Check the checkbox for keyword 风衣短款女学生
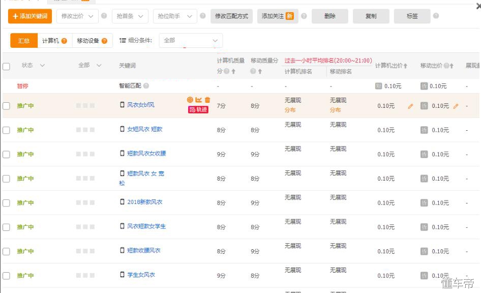The height and width of the screenshot is (293, 481). point(6,226)
